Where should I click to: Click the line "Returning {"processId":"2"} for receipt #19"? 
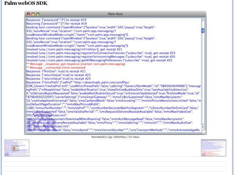[56, 24]
